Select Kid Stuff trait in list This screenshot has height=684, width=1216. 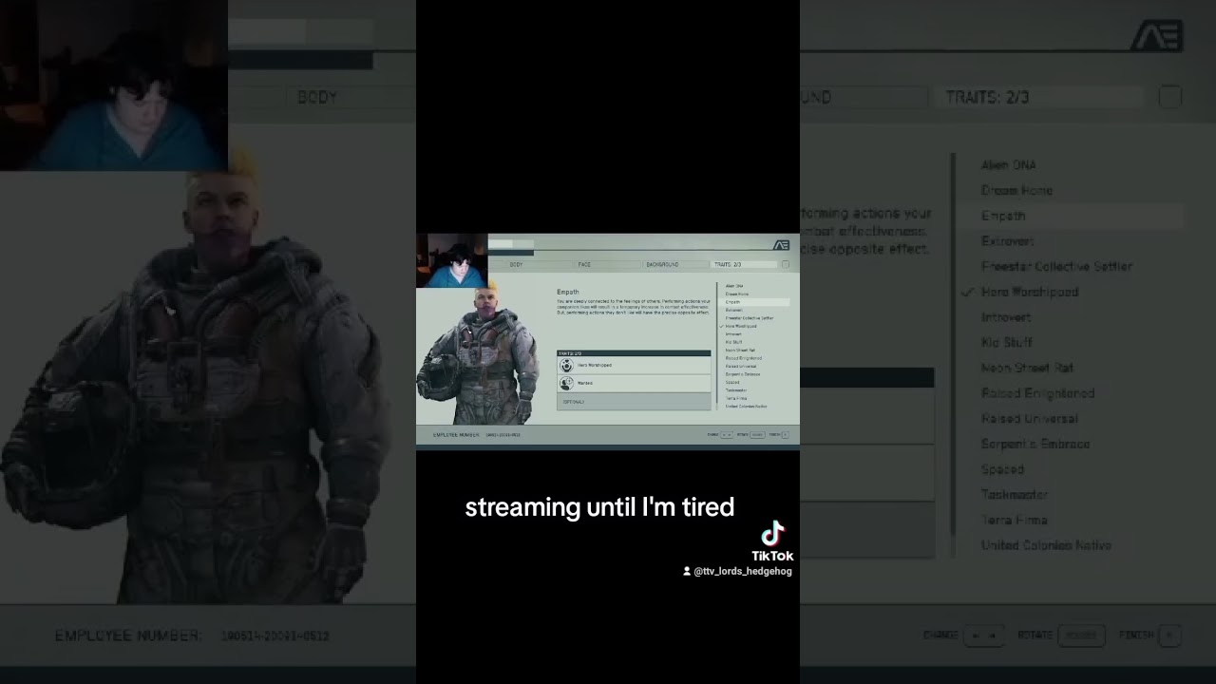(x=733, y=342)
